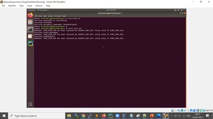Viewport: 213px width, 119px height.
Task: Select the Terminal icon in the Ubuntu dock
Action: [30, 29]
